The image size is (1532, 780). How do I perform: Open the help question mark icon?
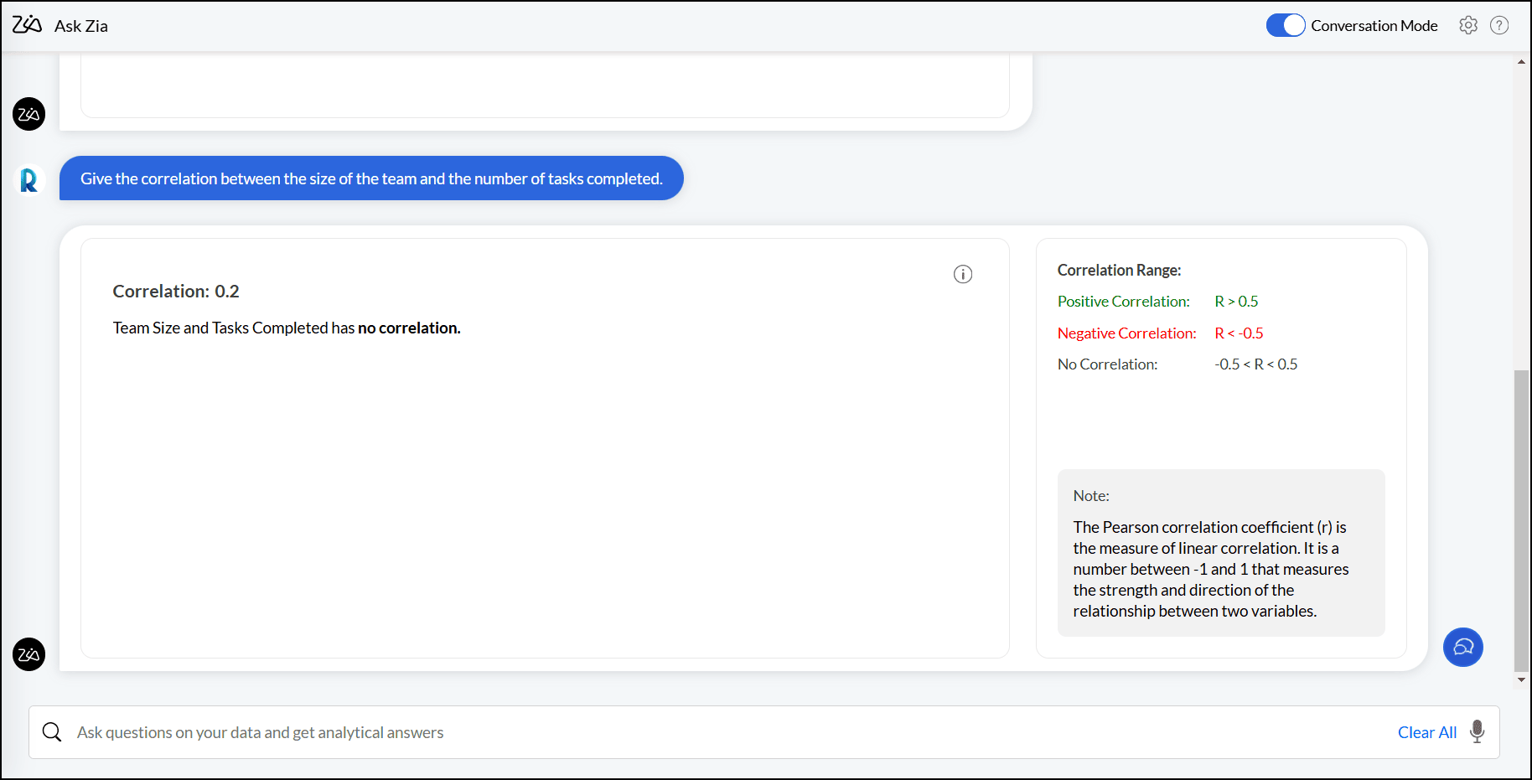1500,25
